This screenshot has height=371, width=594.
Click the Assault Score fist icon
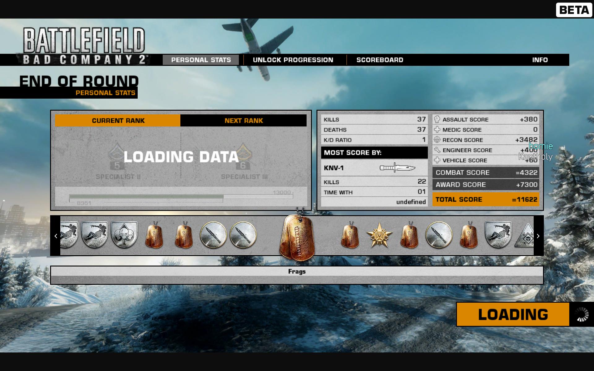437,119
